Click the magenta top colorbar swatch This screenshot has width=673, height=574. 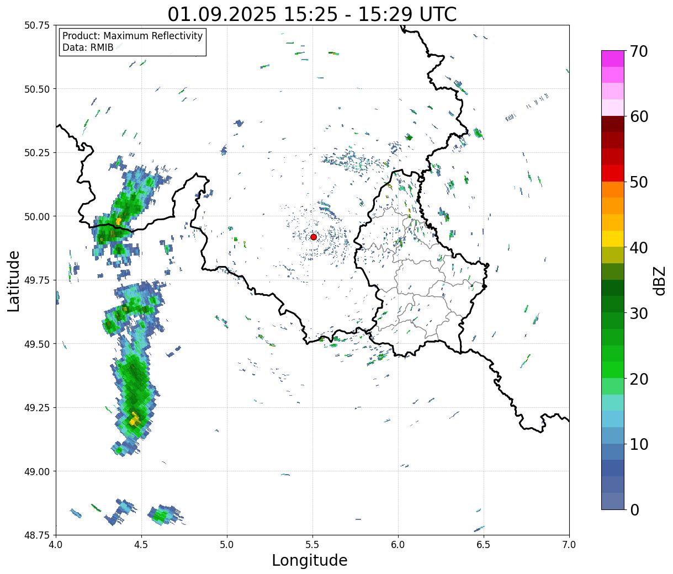point(613,59)
